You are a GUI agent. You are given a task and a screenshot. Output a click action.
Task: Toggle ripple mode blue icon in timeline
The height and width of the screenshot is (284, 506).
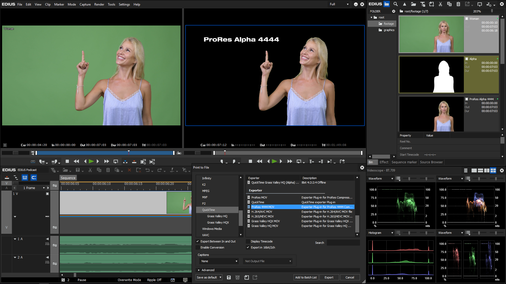click(34, 177)
